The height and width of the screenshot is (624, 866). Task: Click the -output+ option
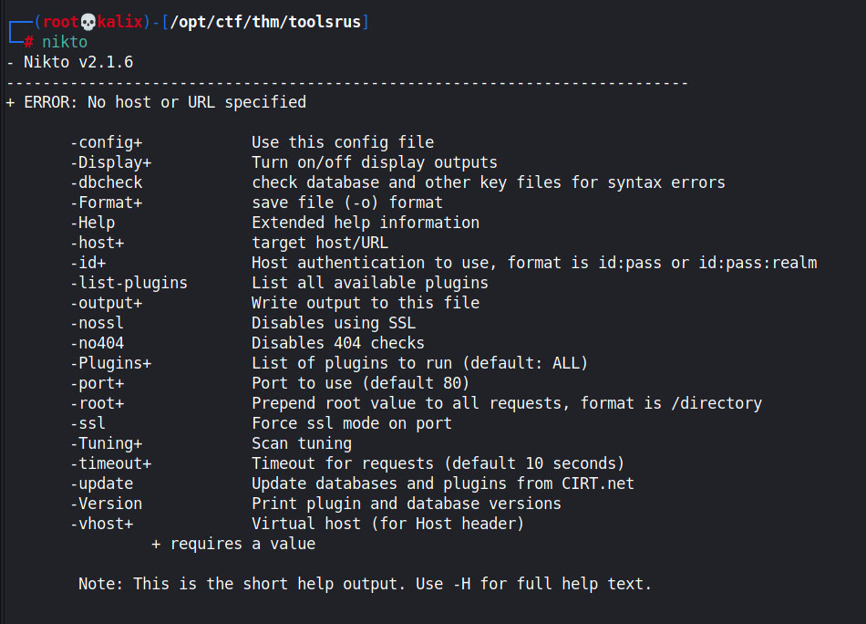(107, 303)
